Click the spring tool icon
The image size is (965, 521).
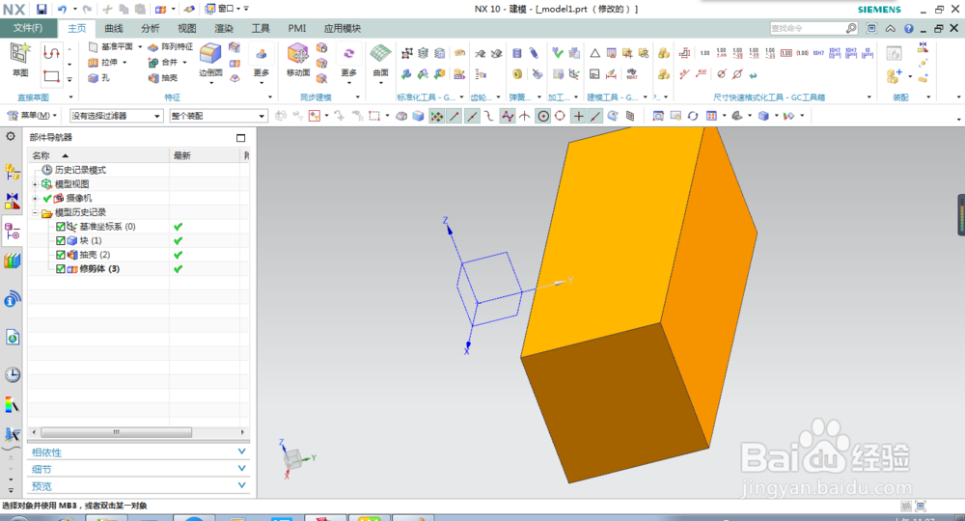tap(517, 53)
